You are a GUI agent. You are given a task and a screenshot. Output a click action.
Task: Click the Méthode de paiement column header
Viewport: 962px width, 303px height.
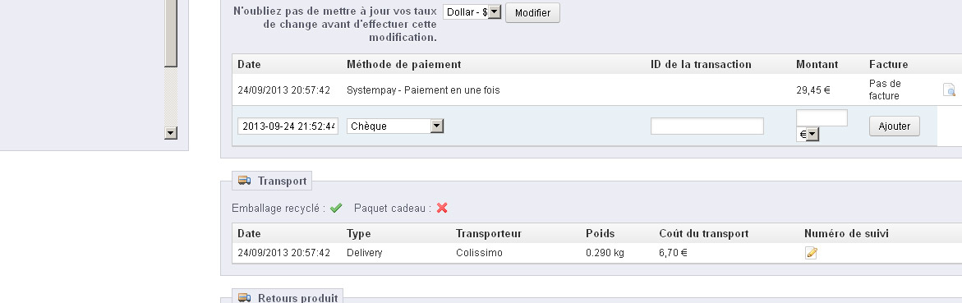point(403,64)
